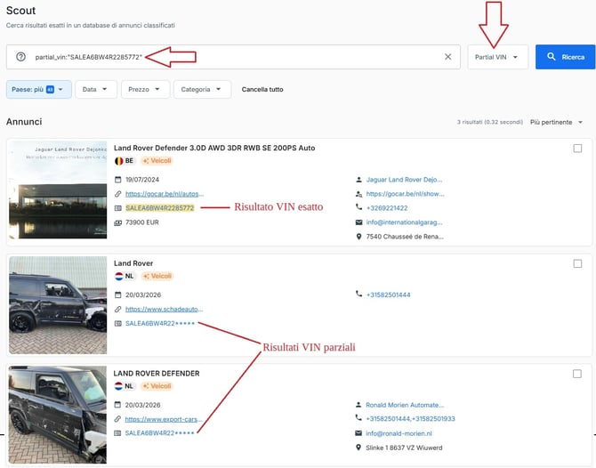
Task: Click person icon beside Ronald Morien Automate
Action: pyautogui.click(x=358, y=405)
